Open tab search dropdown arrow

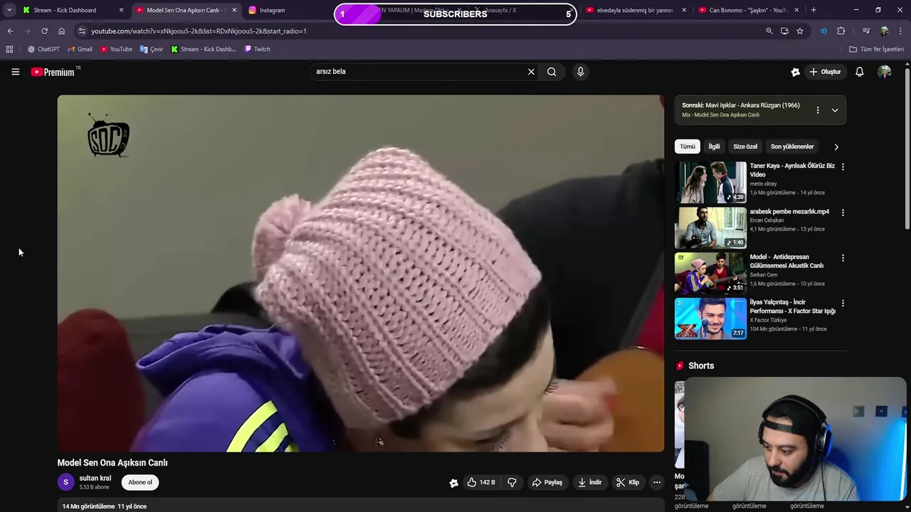tap(9, 10)
